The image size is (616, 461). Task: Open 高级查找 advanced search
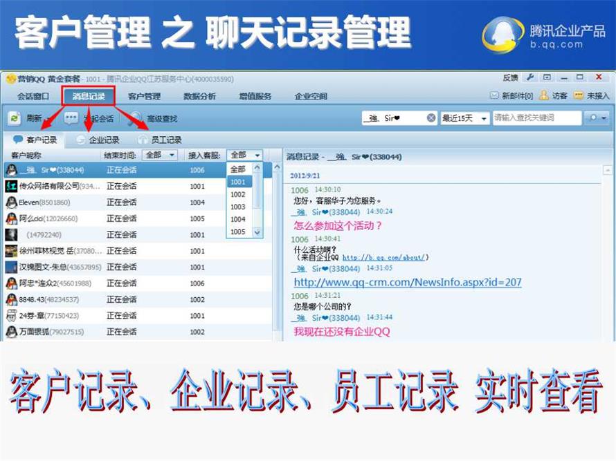[136, 118]
